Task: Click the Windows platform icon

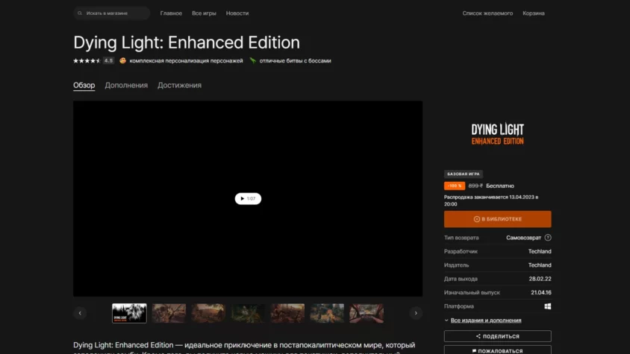Action: (548, 306)
